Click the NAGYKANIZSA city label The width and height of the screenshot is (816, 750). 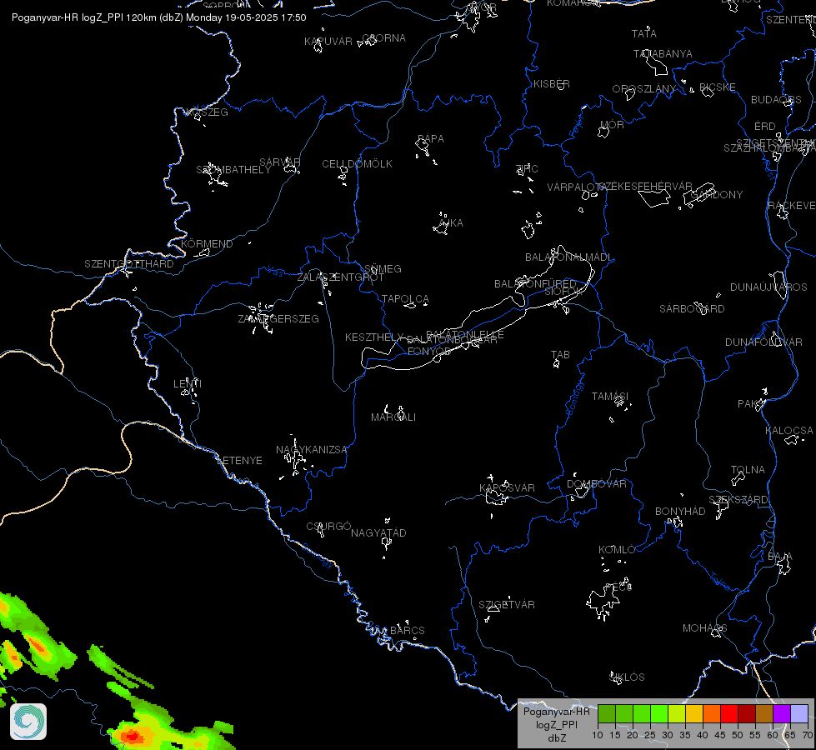(311, 450)
